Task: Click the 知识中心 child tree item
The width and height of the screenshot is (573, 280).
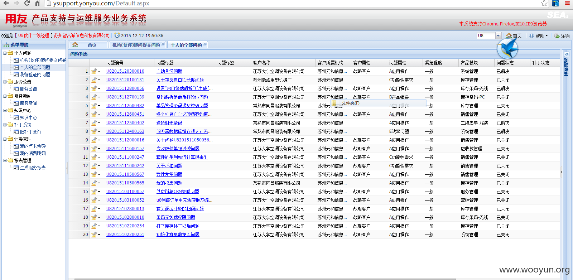Action: [28, 117]
